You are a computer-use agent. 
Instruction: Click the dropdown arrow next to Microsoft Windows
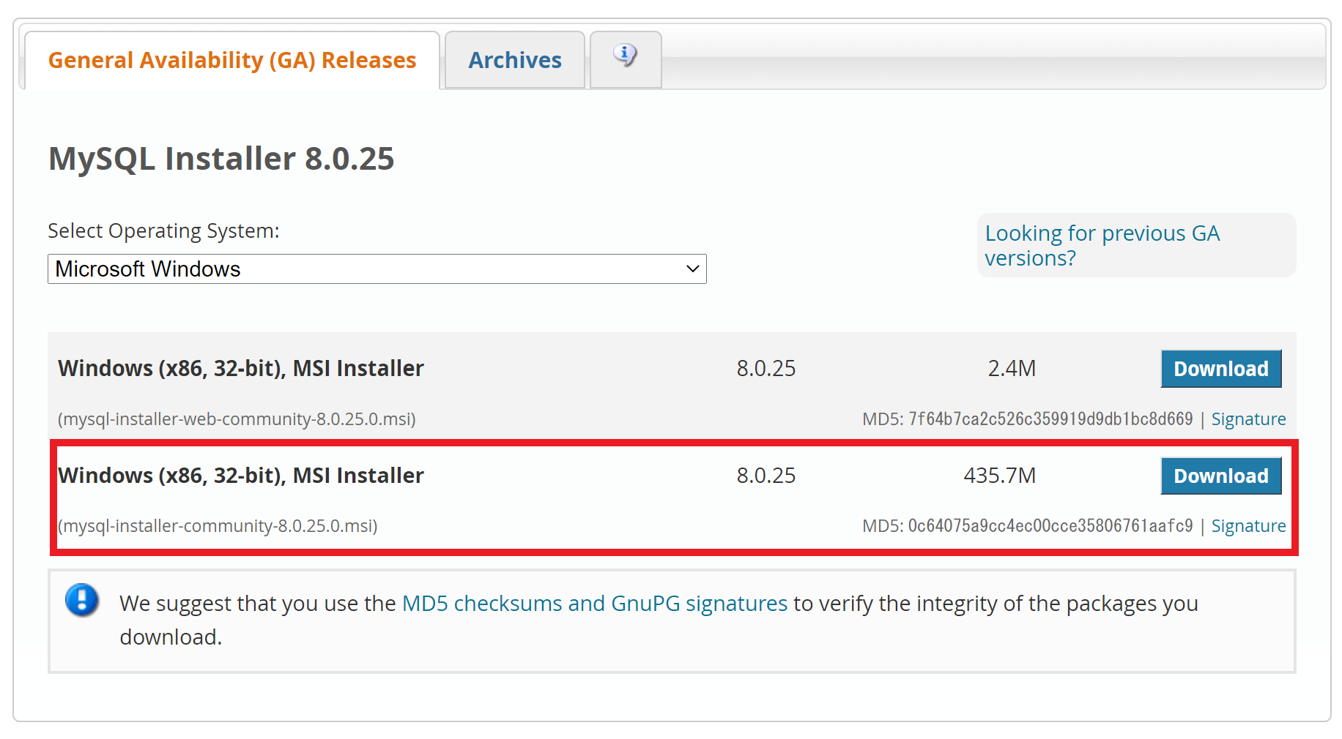(692, 269)
